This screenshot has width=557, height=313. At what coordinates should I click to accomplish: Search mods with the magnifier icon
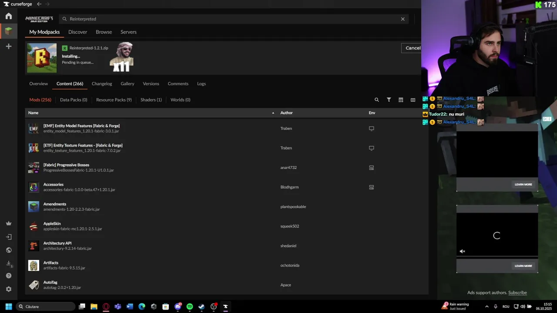click(377, 100)
